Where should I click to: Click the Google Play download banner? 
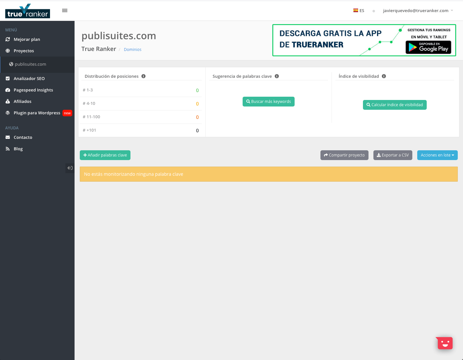coord(428,47)
